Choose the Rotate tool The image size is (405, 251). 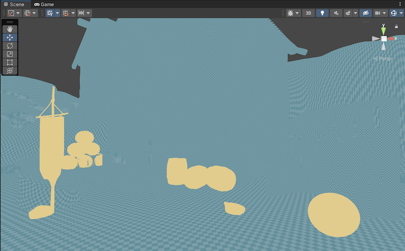click(10, 46)
